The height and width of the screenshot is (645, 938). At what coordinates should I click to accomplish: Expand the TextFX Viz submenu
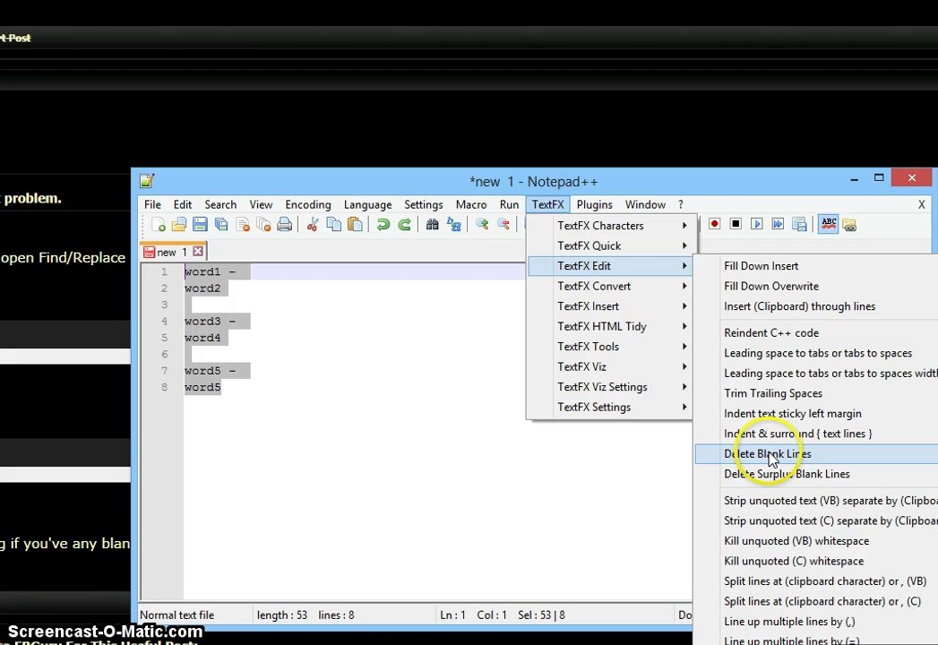click(609, 366)
